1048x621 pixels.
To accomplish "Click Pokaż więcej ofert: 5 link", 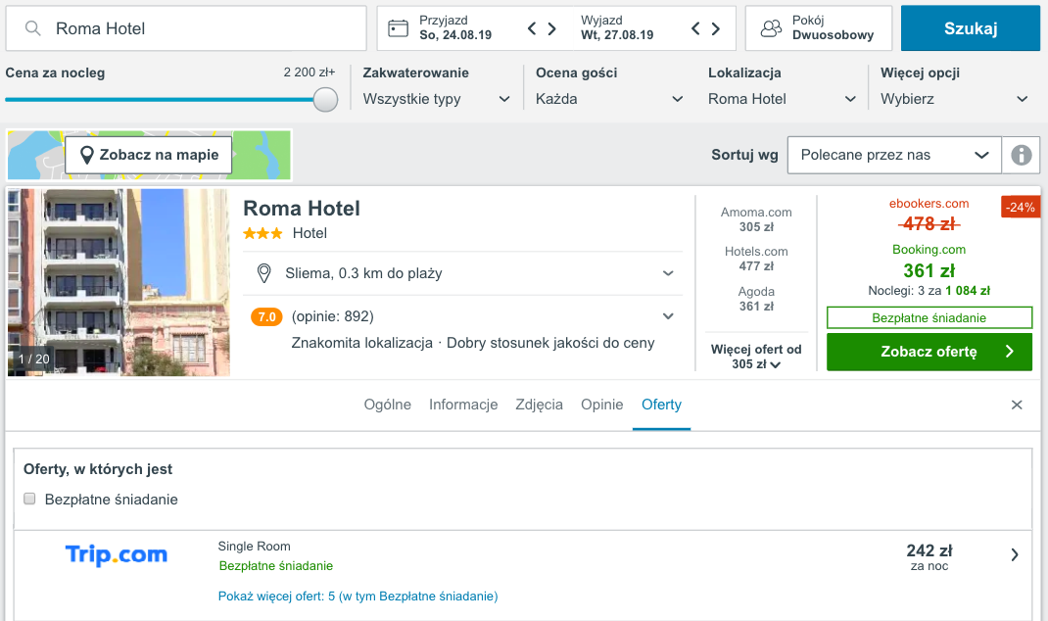I will [357, 596].
